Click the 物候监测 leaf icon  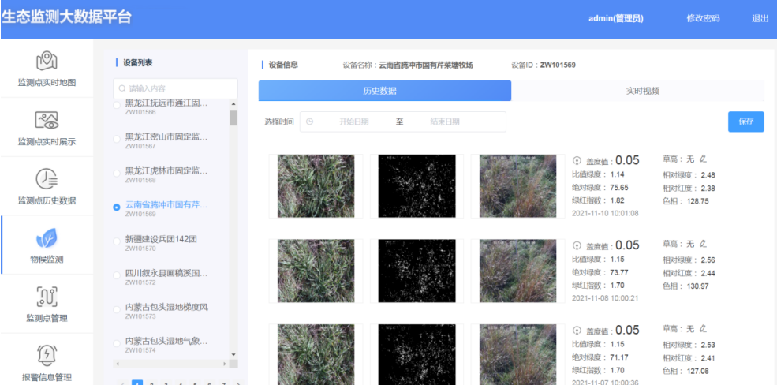(47, 238)
